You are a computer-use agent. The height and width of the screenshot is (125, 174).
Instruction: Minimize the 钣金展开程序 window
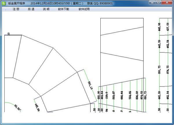point(152,2)
